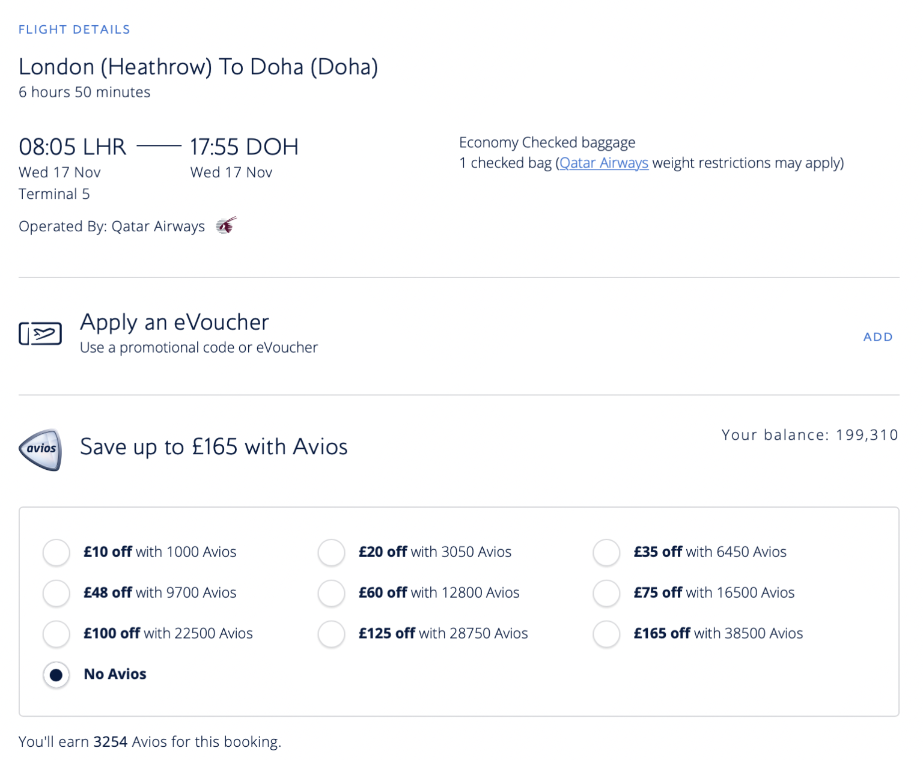Click the Qatar Airways logo beside Operated By
Screen dimensions: 923x760
[225, 225]
